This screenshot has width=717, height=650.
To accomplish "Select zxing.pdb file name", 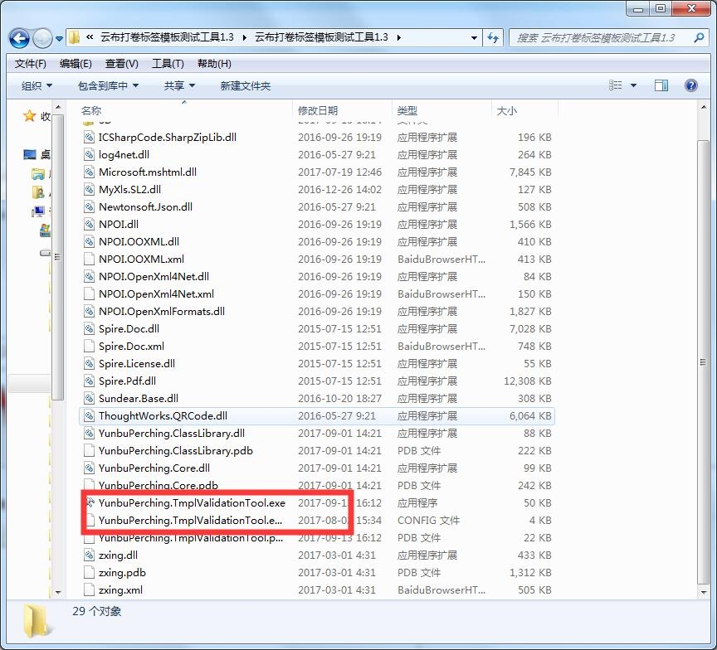I will tap(122, 572).
